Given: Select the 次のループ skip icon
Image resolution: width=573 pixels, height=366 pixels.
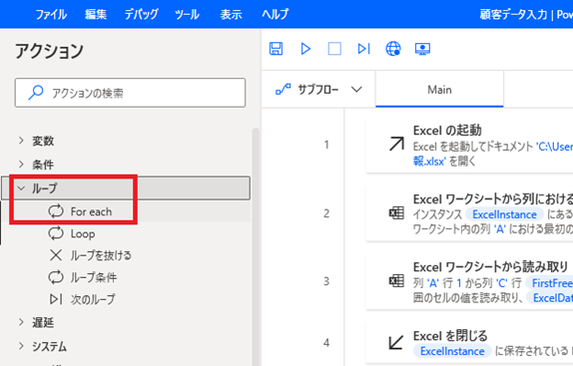Looking at the screenshot, I should tap(56, 299).
